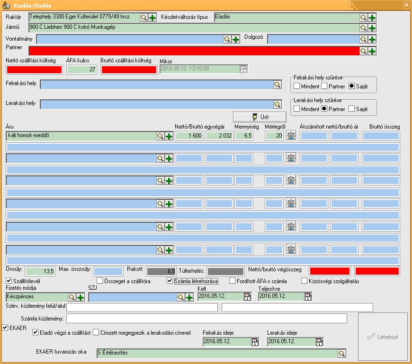Select Mindent in Lerakási hely szűrése

click(296, 109)
